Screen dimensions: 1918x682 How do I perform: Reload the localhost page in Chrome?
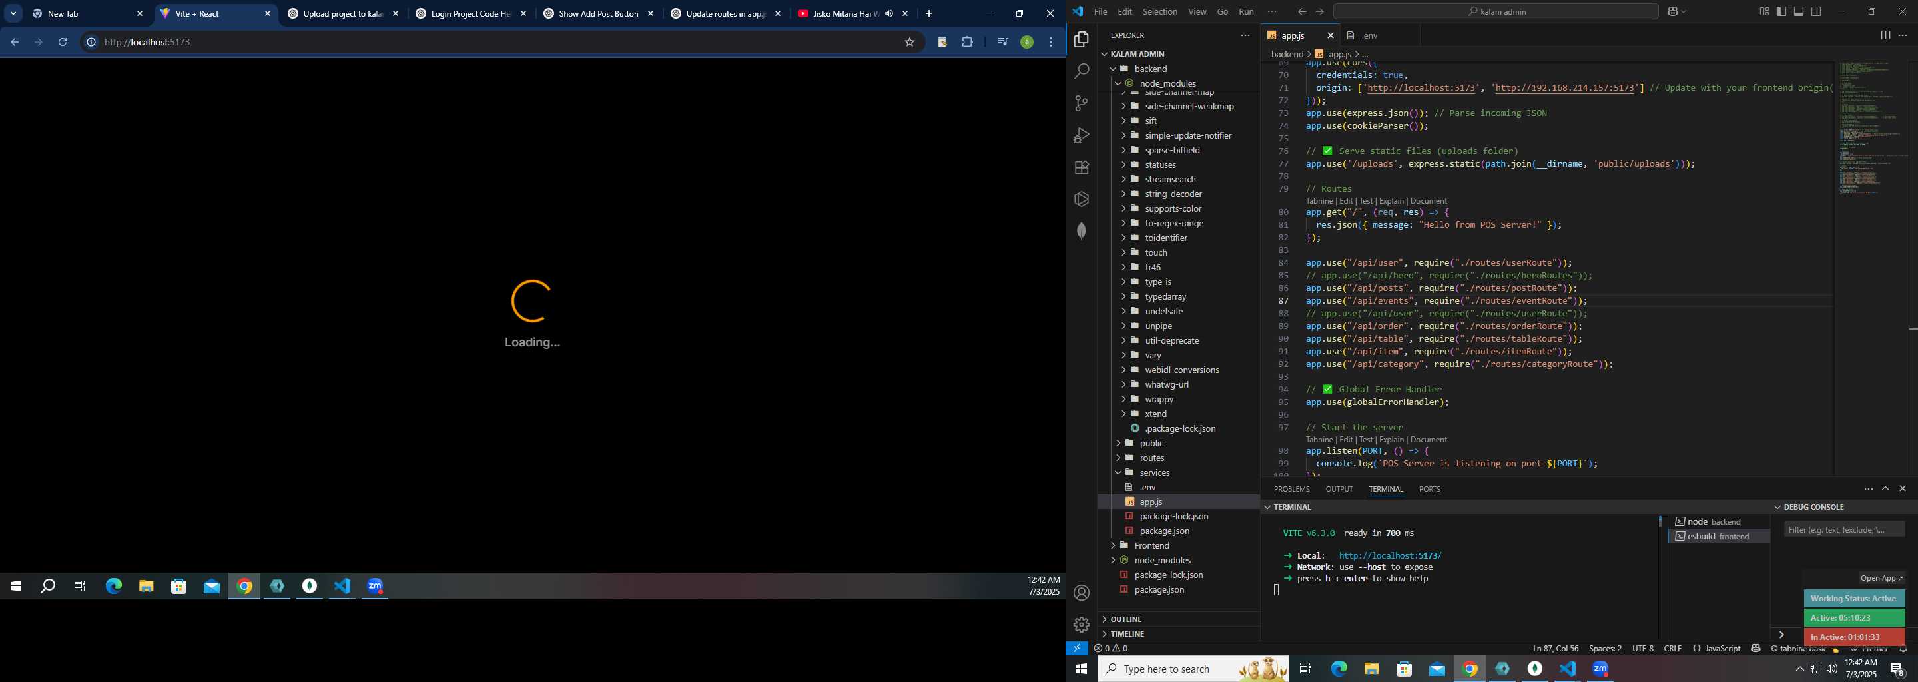[x=63, y=43]
